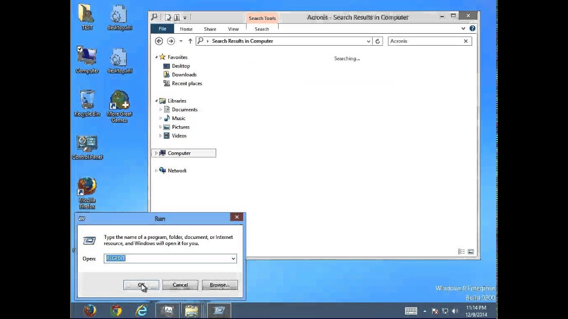Open the File menu tab
This screenshot has width=568, height=319.
[x=162, y=29]
